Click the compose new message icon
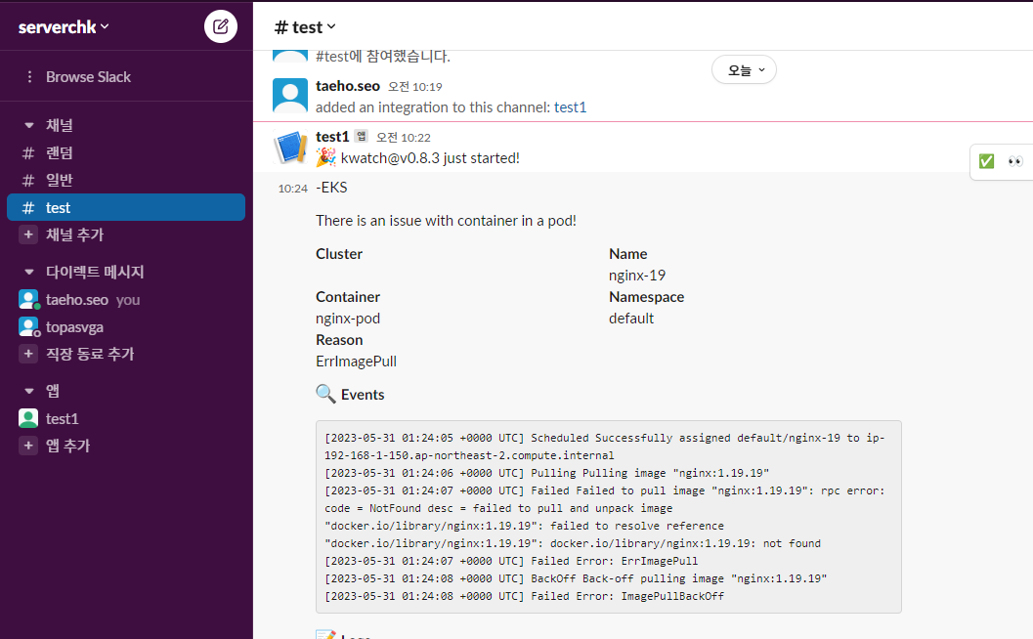1033x639 pixels. click(x=221, y=26)
